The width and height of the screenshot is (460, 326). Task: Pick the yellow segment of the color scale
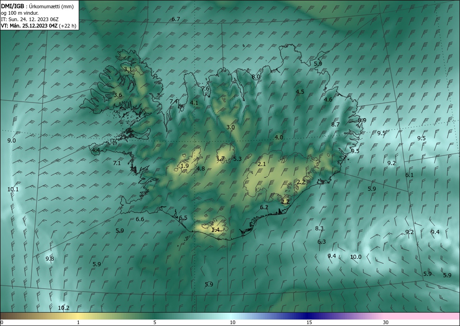pyautogui.click(x=78, y=316)
